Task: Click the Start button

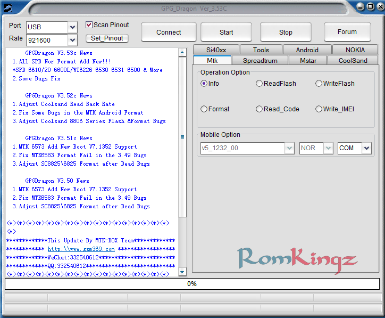Action: click(226, 32)
